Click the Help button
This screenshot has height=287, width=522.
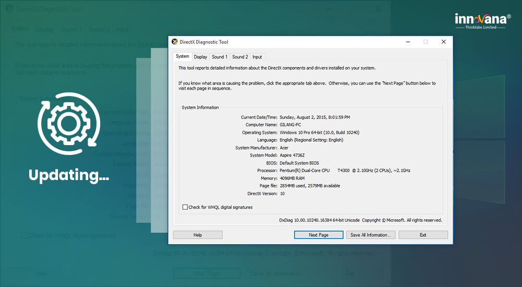[198, 235]
